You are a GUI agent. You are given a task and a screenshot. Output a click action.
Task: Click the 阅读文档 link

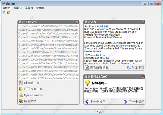tap(30, 101)
